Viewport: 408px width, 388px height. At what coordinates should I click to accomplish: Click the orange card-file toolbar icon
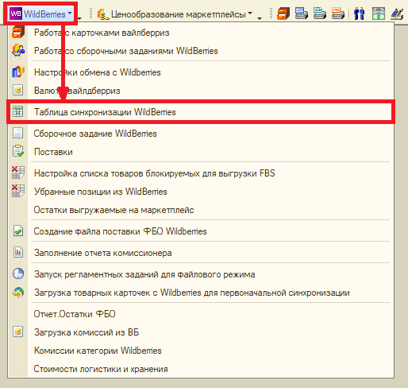coord(283,14)
